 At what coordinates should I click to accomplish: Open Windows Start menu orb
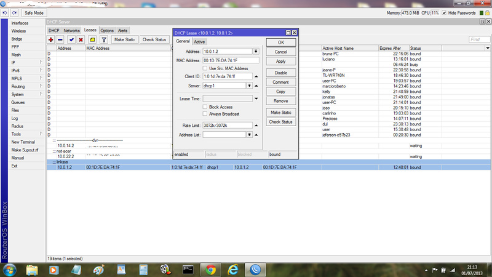[9, 270]
